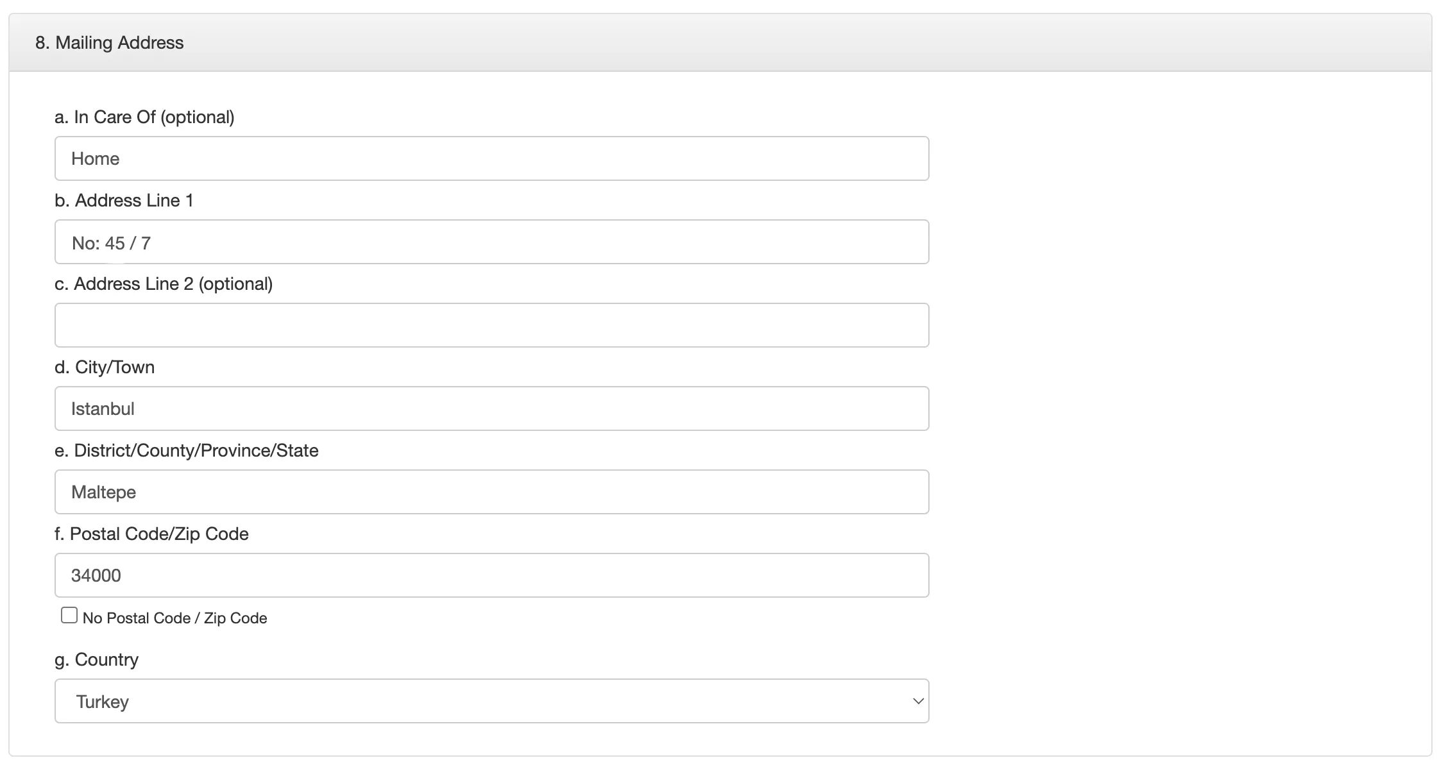1446x767 pixels.
Task: Click the 'b. Address Line 1' label
Action: pyautogui.click(x=124, y=201)
